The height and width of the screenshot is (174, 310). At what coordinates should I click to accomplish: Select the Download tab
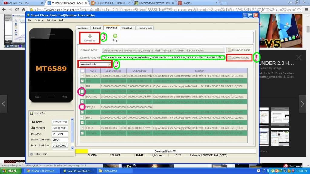(111, 28)
